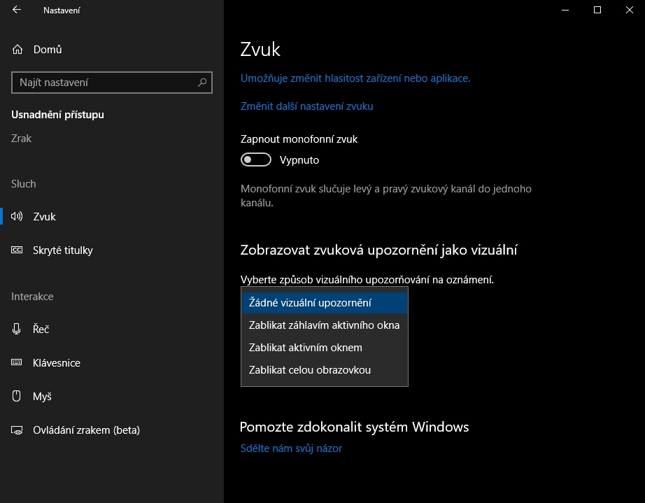Click the Domů home icon
The image size is (645, 503).
pyautogui.click(x=17, y=50)
